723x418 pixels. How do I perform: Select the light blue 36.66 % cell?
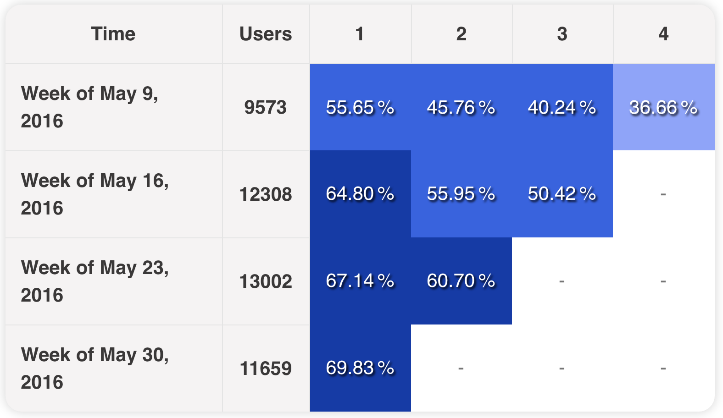pyautogui.click(x=664, y=107)
